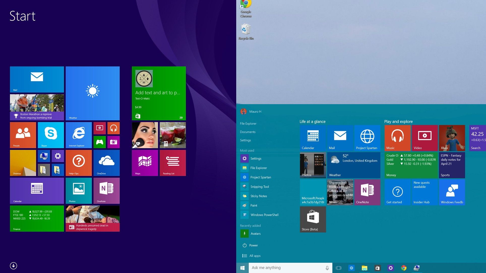Open the Internet Explorer tile
The width and height of the screenshot is (486, 273).
79,135
